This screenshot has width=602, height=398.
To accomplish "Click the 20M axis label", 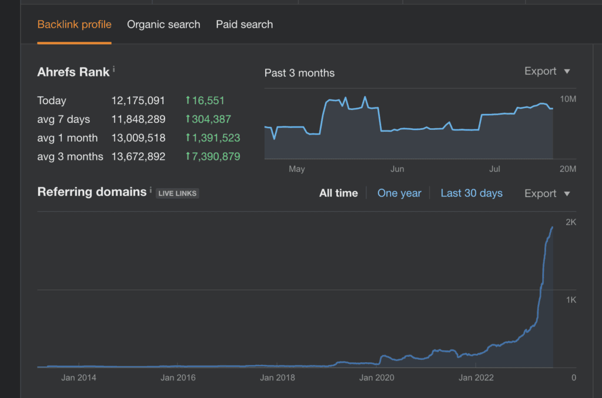I will pos(568,169).
